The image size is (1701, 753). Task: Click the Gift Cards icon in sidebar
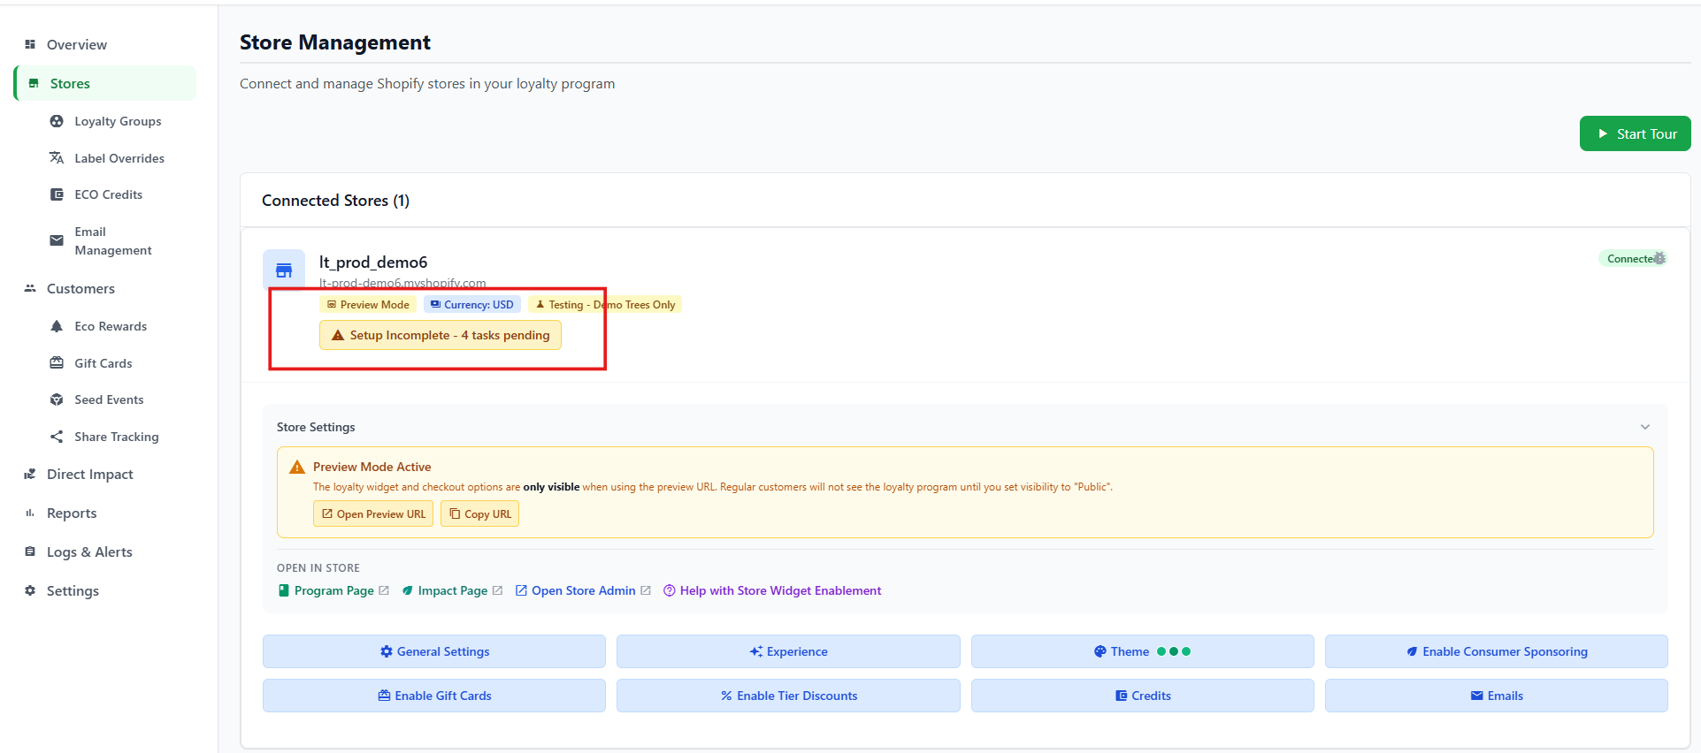pyautogui.click(x=57, y=363)
